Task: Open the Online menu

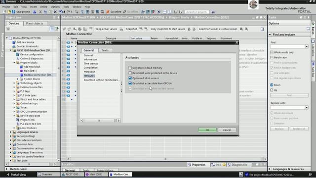Action: coord(43,6)
